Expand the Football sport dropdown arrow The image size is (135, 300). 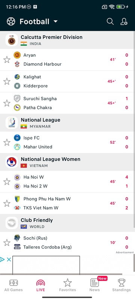[55, 21]
